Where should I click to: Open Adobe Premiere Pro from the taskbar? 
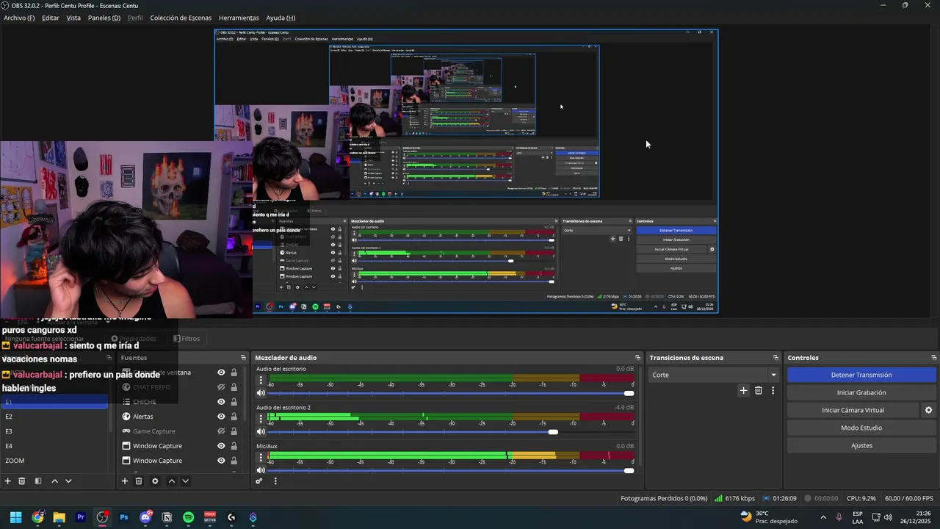click(81, 517)
